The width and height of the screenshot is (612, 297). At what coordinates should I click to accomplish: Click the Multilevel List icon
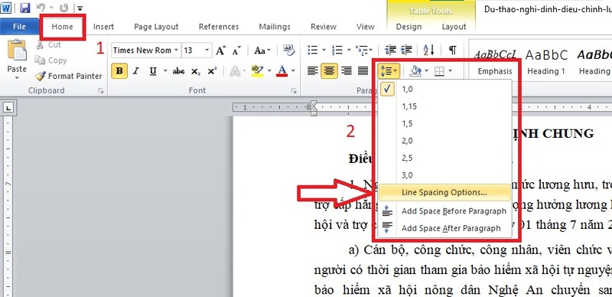(x=362, y=50)
